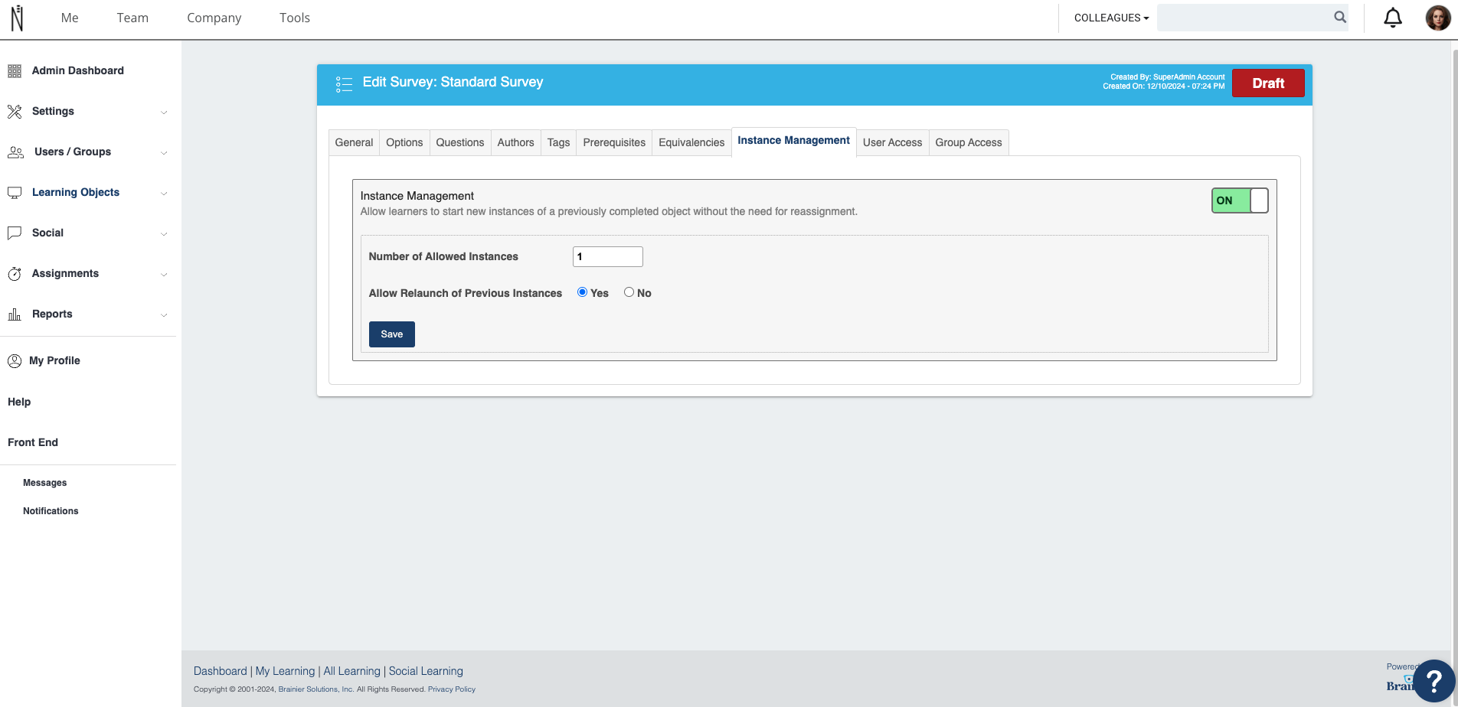Turn off the Instance Management ON switch
Screen dimensions: 1458x707
1240,200
